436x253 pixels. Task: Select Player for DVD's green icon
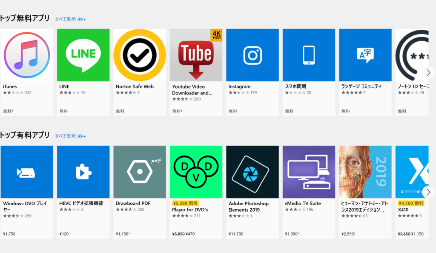coord(196,172)
